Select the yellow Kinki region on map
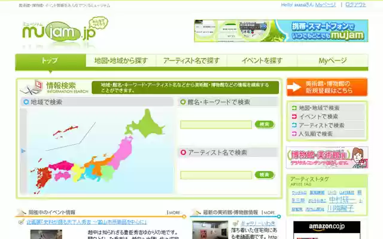This screenshot has height=239, width=383. point(77,172)
